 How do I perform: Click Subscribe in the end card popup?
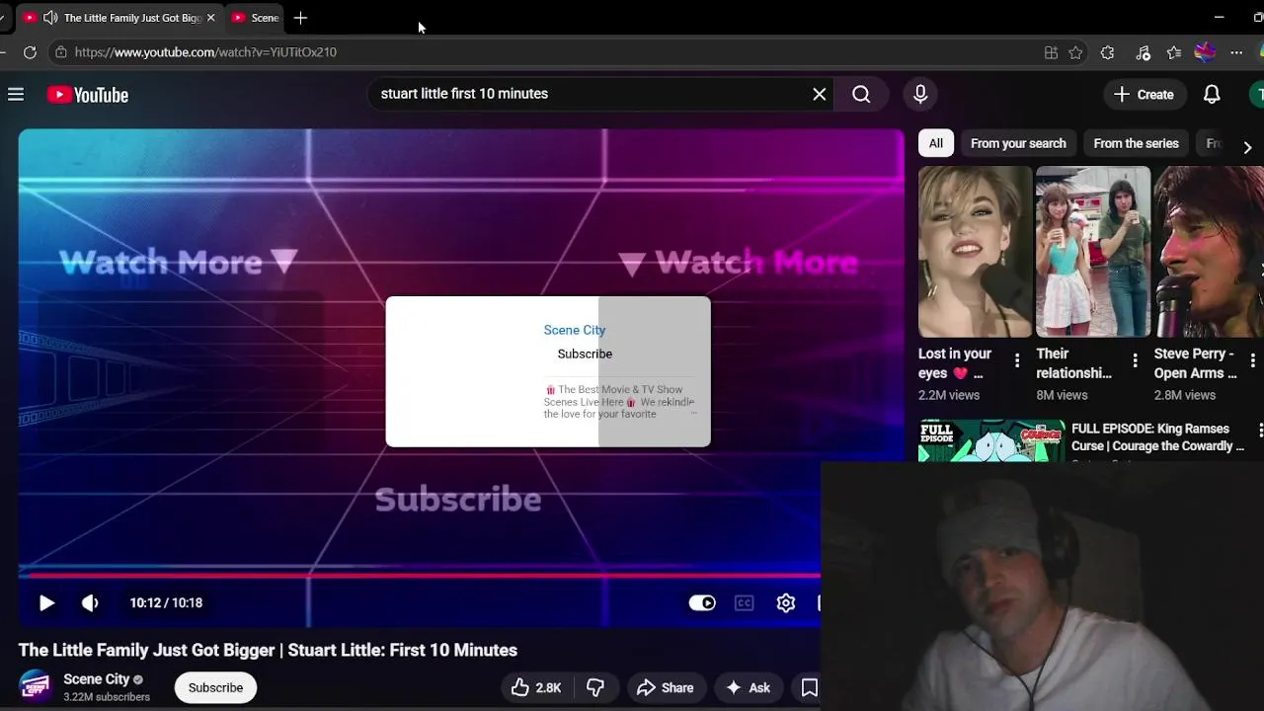585,354
